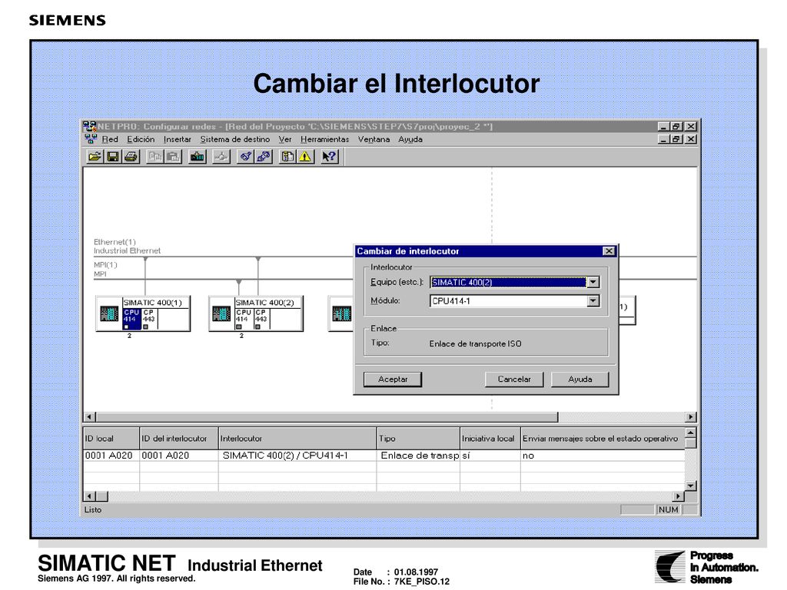Open the Edición menu
This screenshot has width=787, height=590.
141,140
